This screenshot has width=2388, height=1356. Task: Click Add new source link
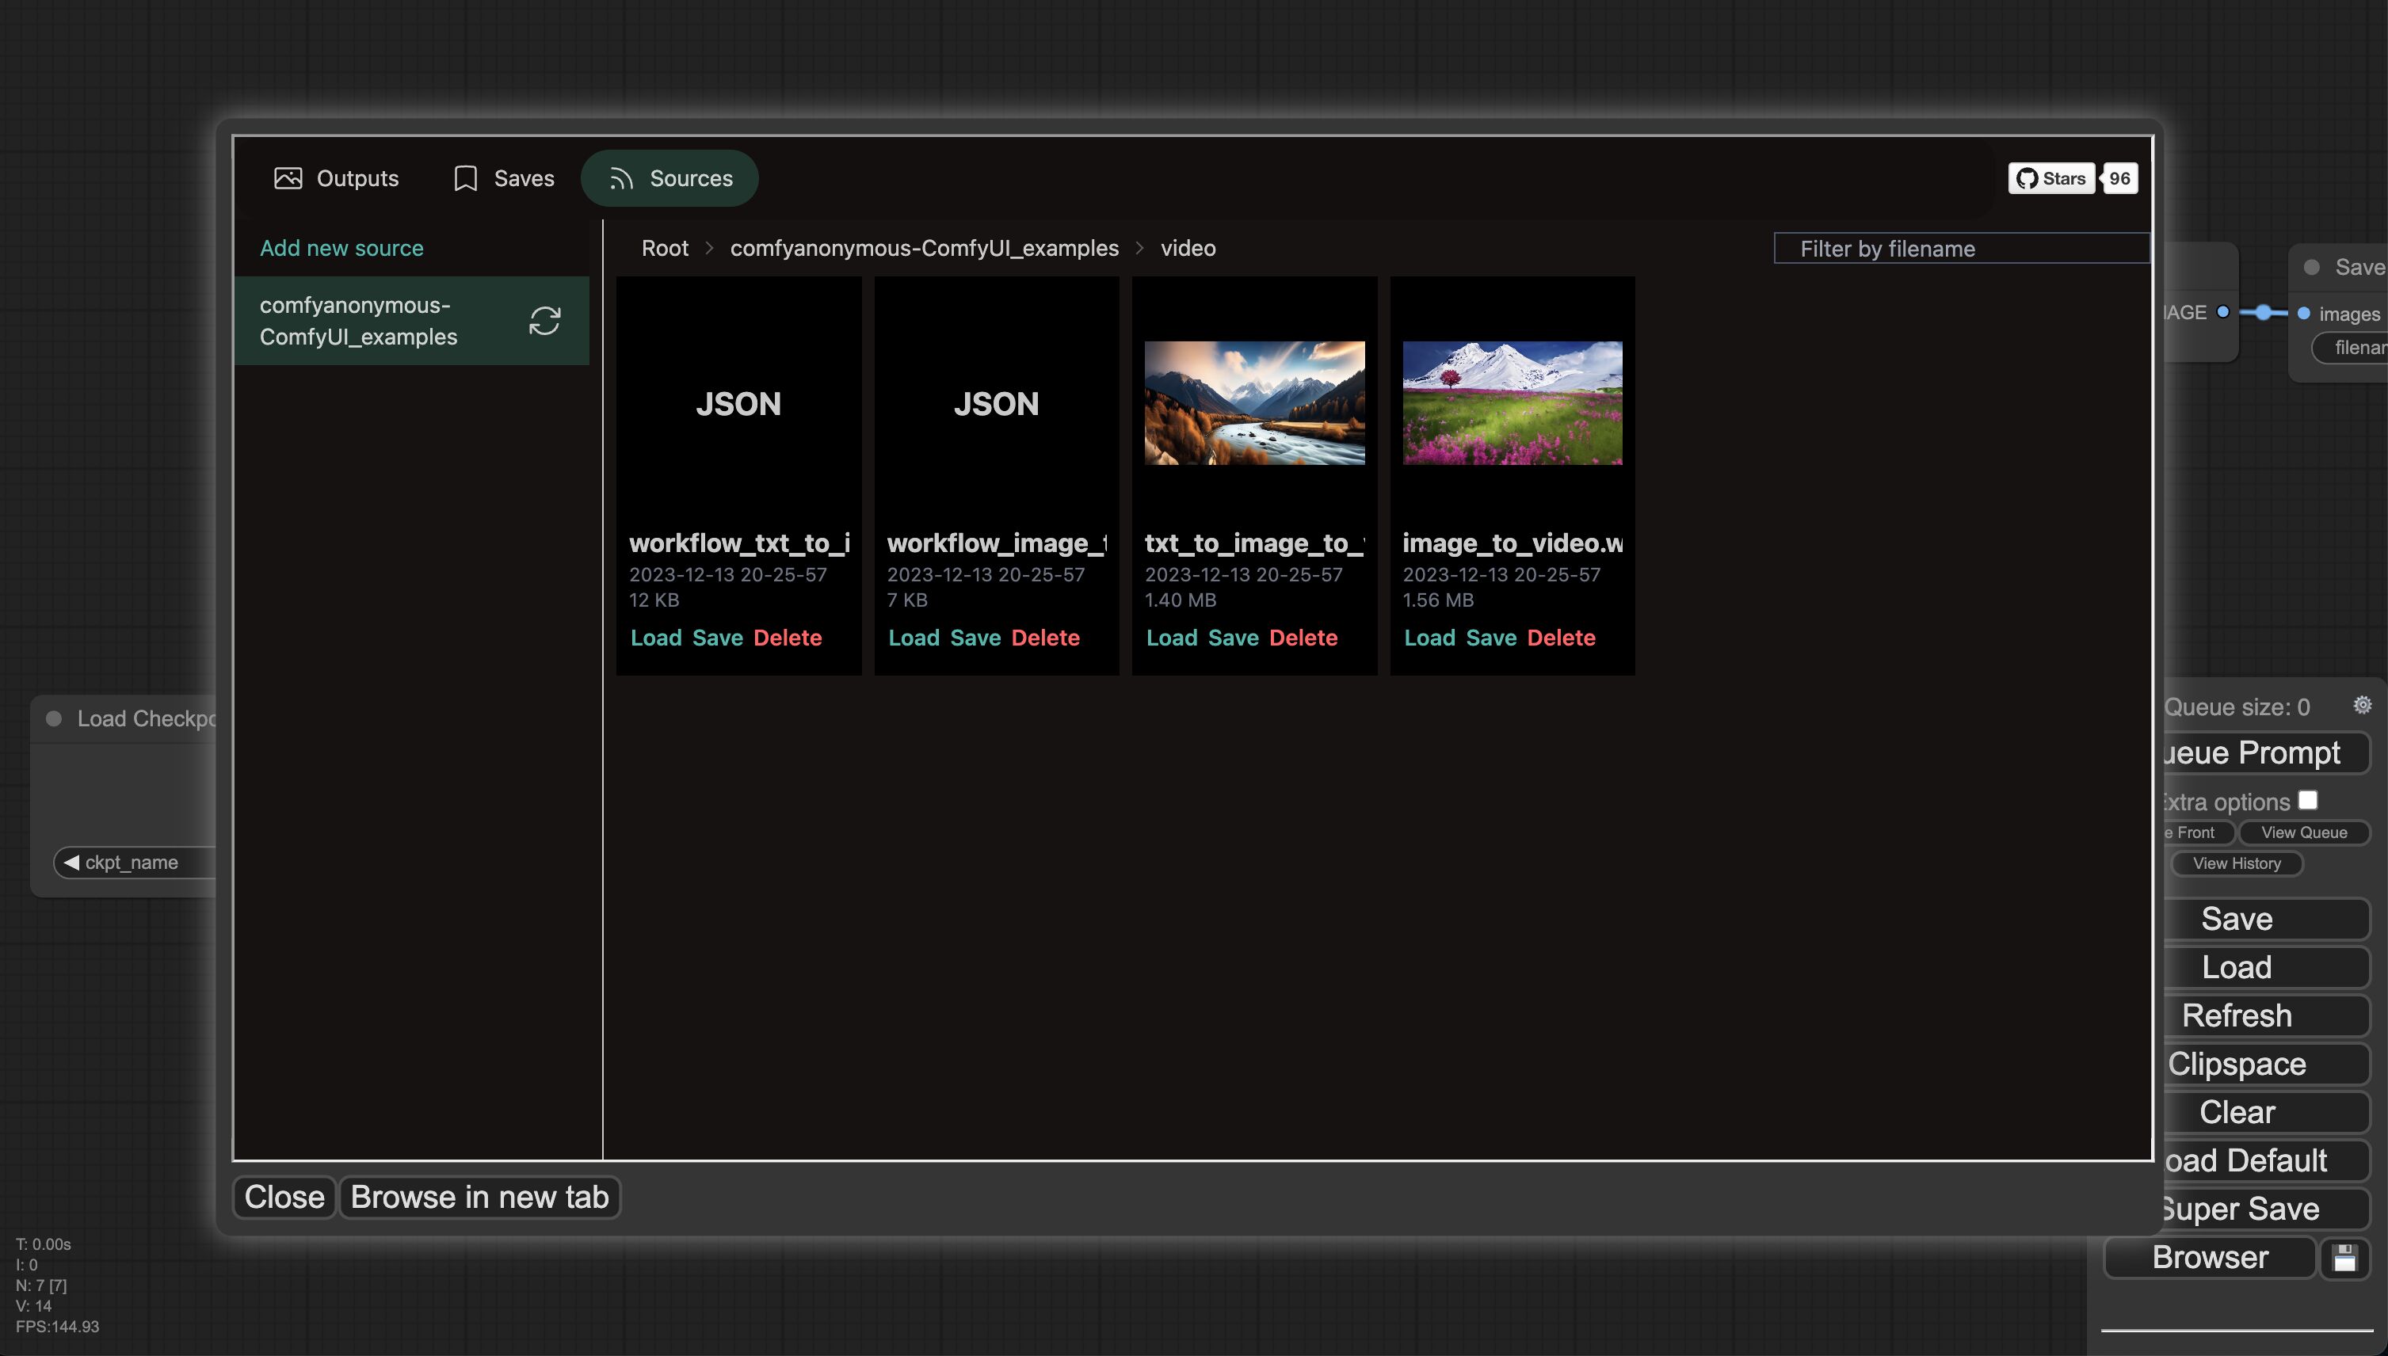pos(341,248)
